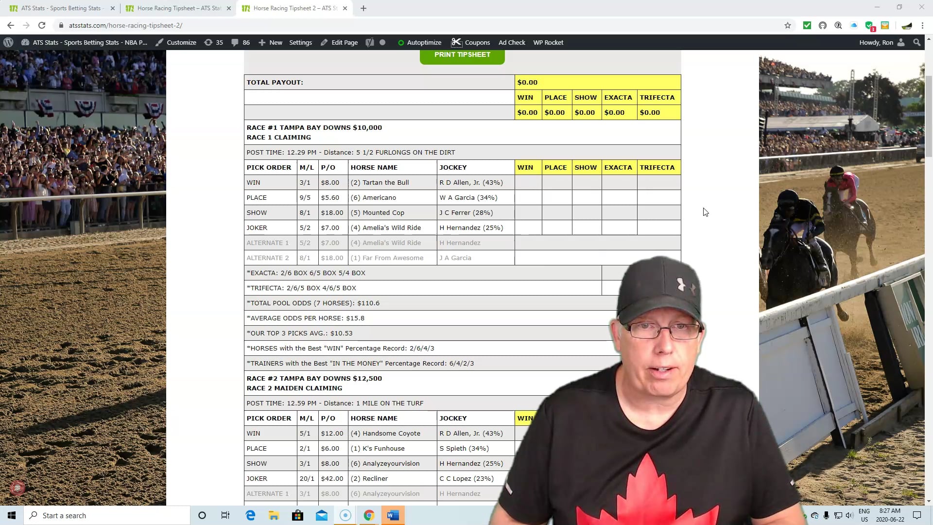
Task: Select the '(2) Recliner' joker horse
Action: point(369,479)
